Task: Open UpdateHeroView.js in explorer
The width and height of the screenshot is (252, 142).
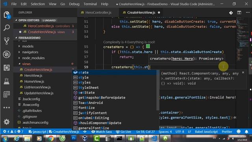Action: (39, 93)
